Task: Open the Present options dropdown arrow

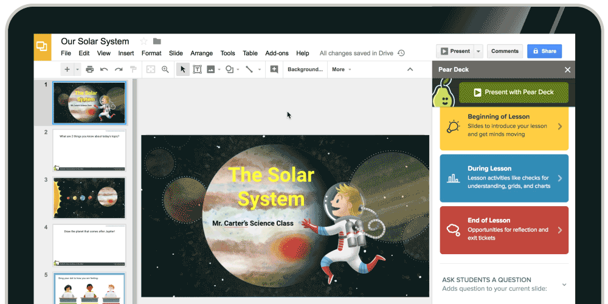Action: (x=478, y=51)
